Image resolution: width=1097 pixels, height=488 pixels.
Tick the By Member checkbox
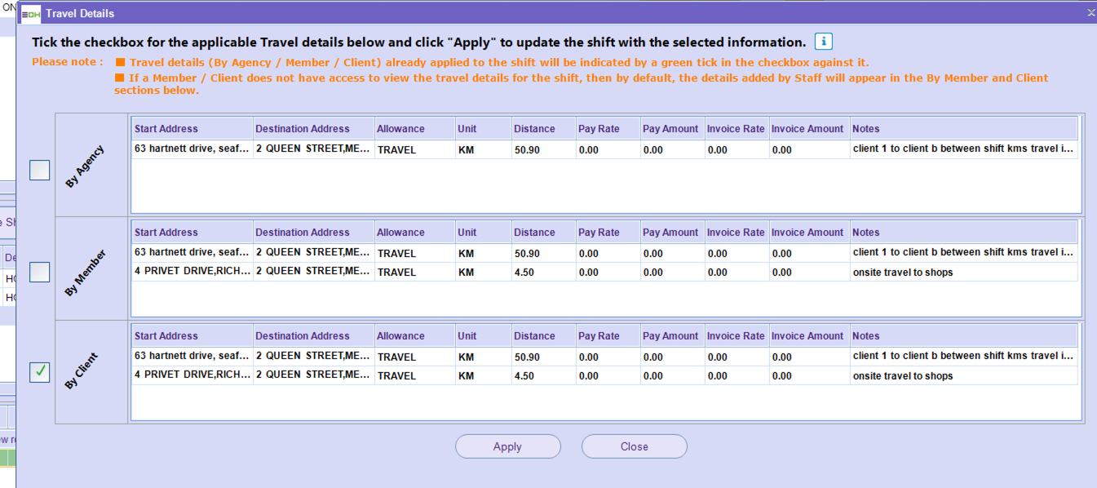(40, 273)
